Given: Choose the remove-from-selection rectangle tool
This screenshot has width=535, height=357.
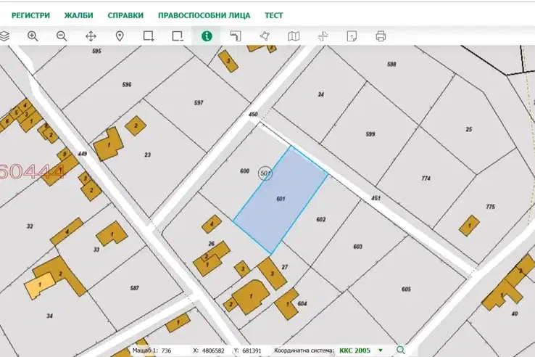Looking at the screenshot, I should 178,36.
